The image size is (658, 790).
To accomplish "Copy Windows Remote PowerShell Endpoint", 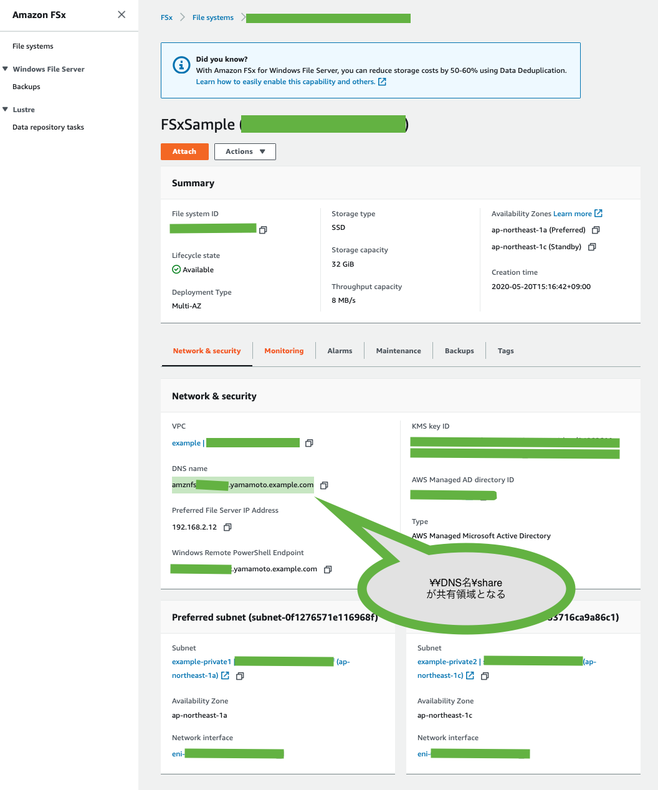I will [x=328, y=569].
